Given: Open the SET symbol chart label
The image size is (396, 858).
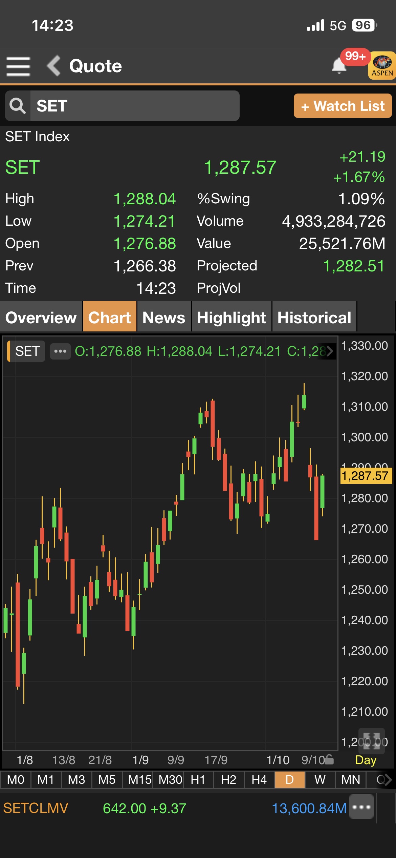Looking at the screenshot, I should (27, 351).
